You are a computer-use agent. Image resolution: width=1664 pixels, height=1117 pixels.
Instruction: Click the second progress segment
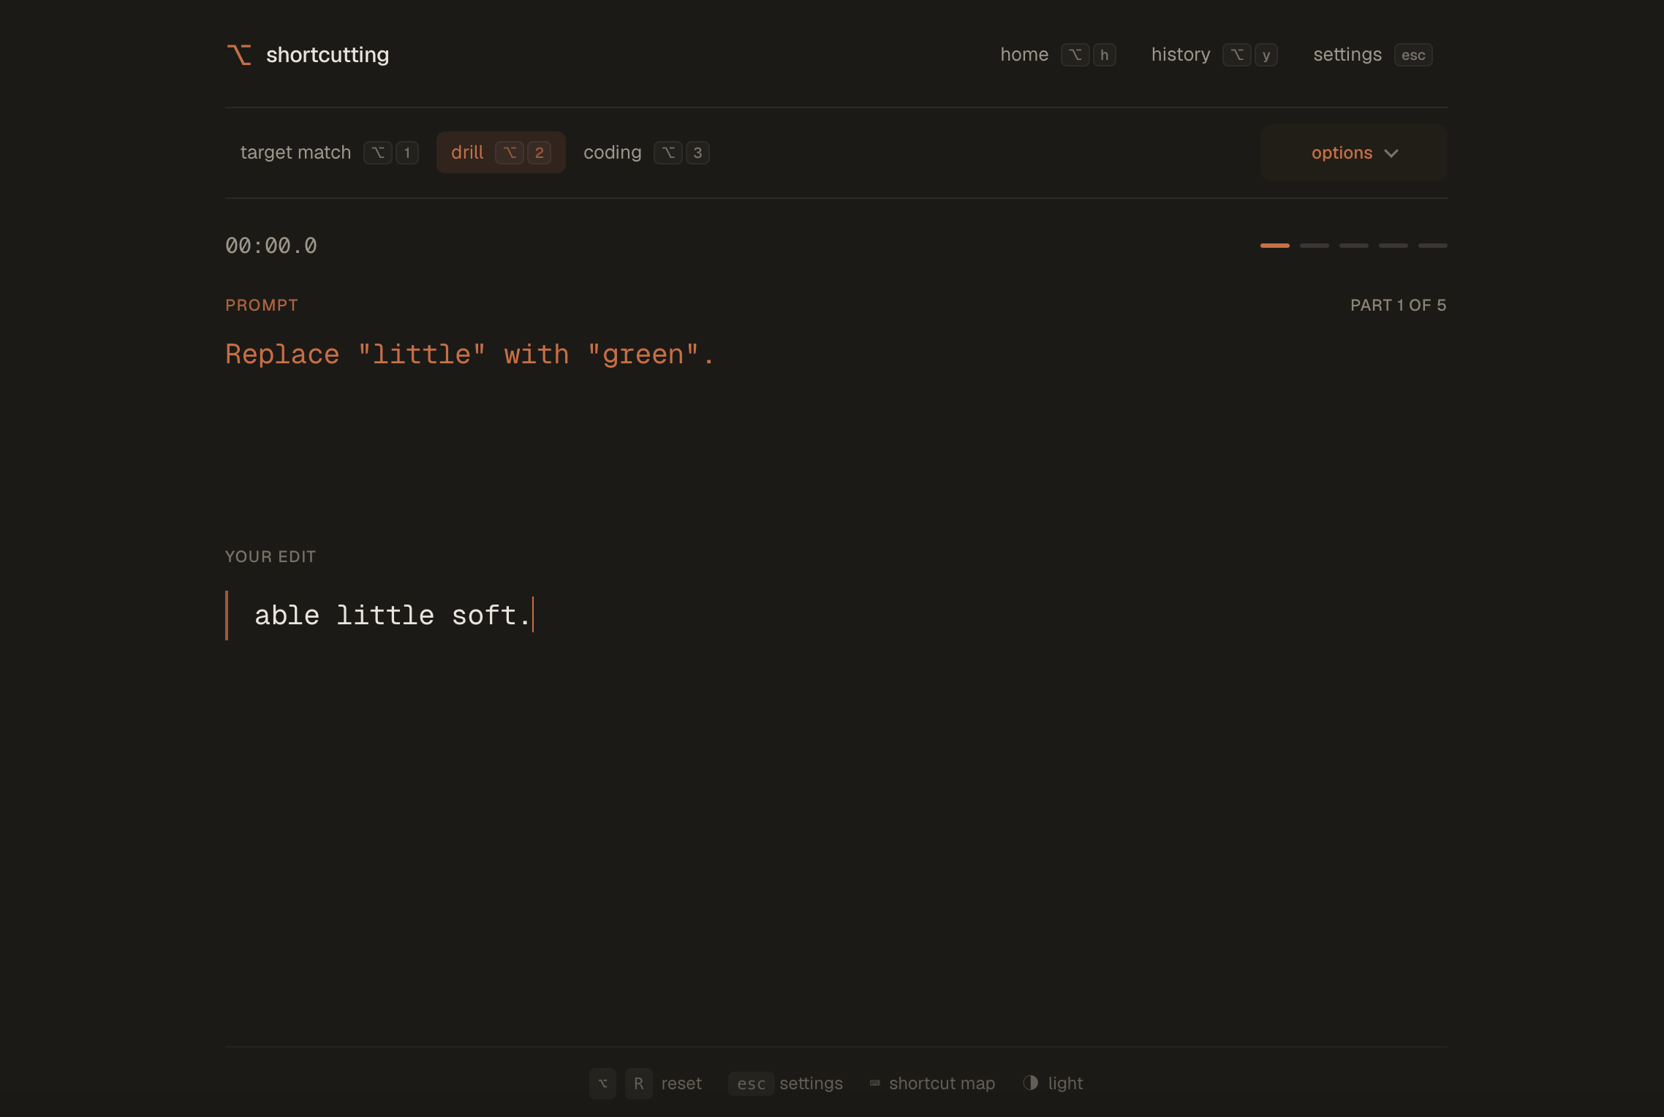[x=1315, y=246]
